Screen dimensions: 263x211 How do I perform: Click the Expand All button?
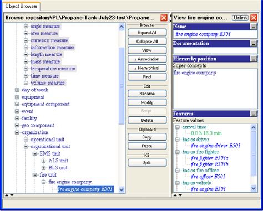click(x=147, y=33)
